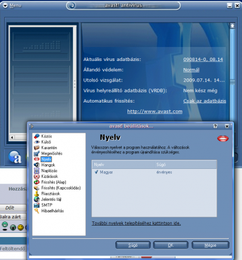Screen dimensions: 242x260
Task: Click the SMTP icon
Action: 37,205
